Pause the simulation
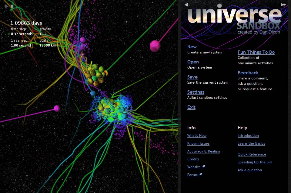The height and width of the screenshot is (193, 291). pos(12,6)
